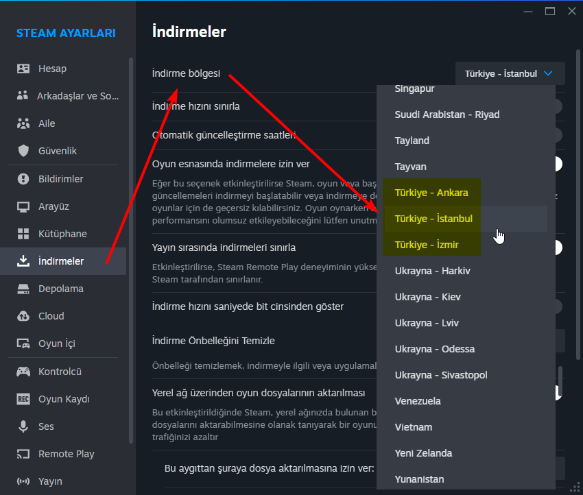Select Tayvan from the list
The height and width of the screenshot is (495, 583).
click(x=466, y=167)
